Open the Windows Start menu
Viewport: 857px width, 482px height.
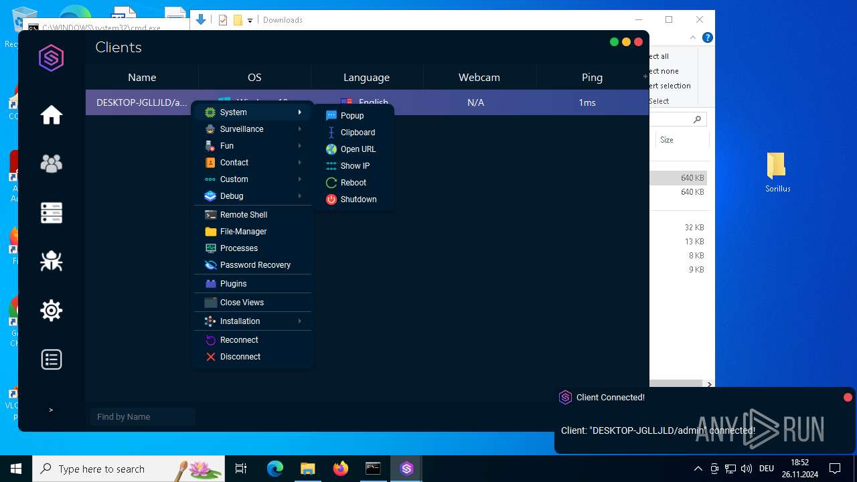16,469
